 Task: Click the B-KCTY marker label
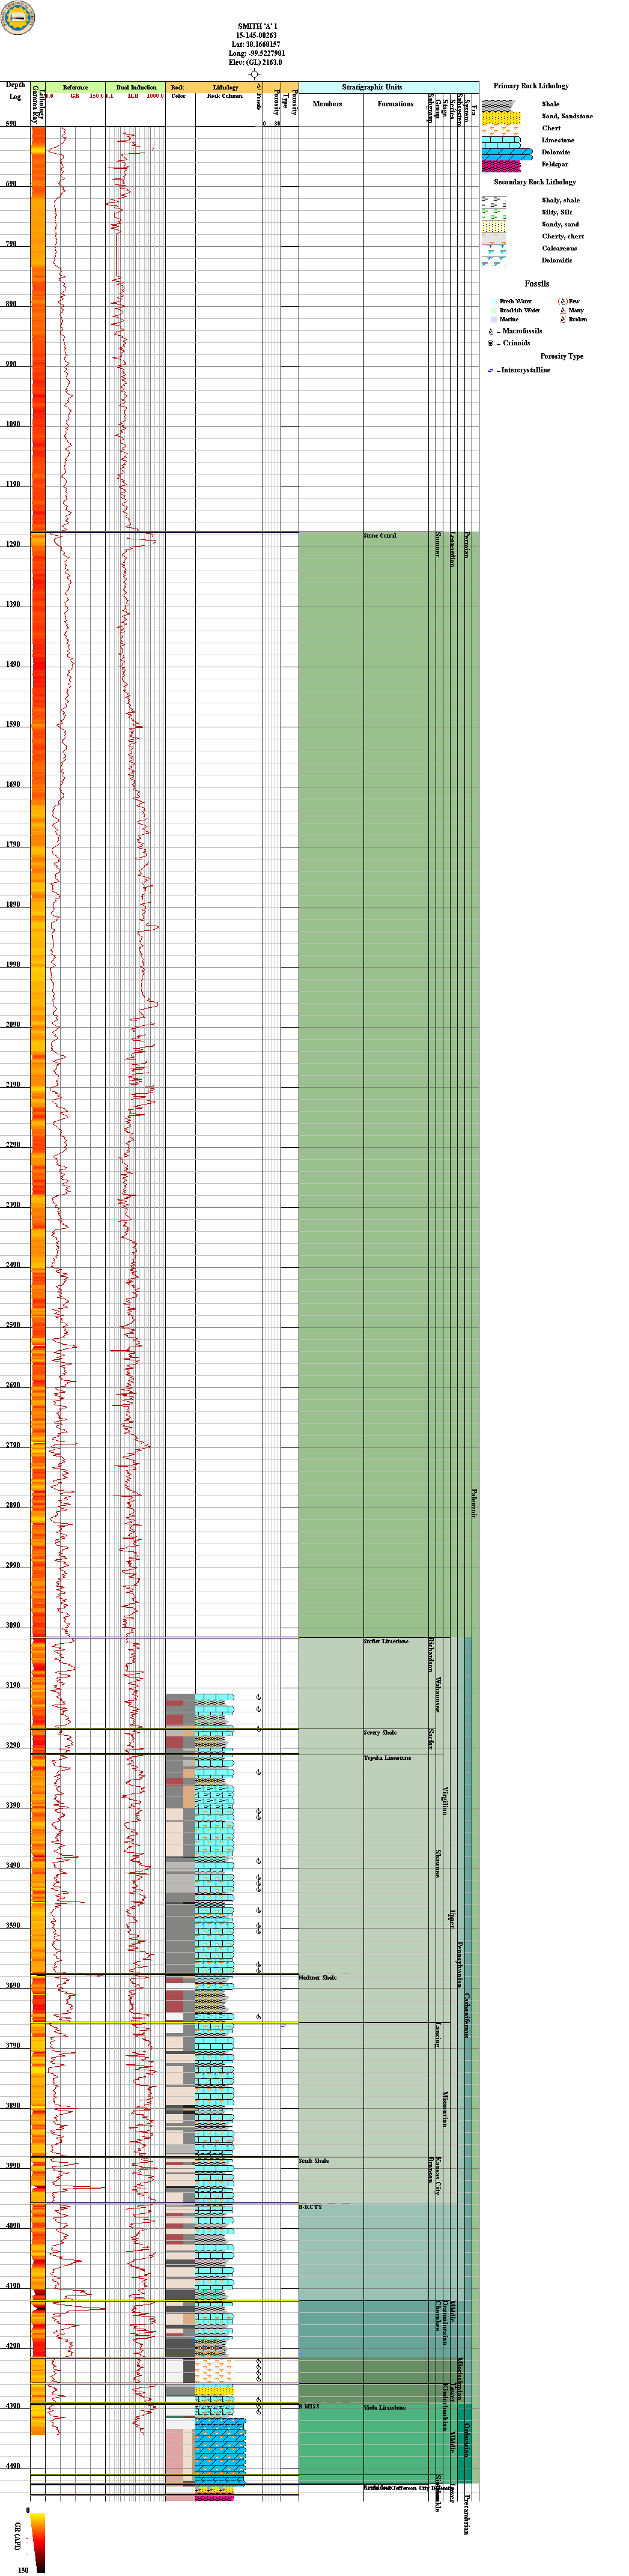point(311,2207)
